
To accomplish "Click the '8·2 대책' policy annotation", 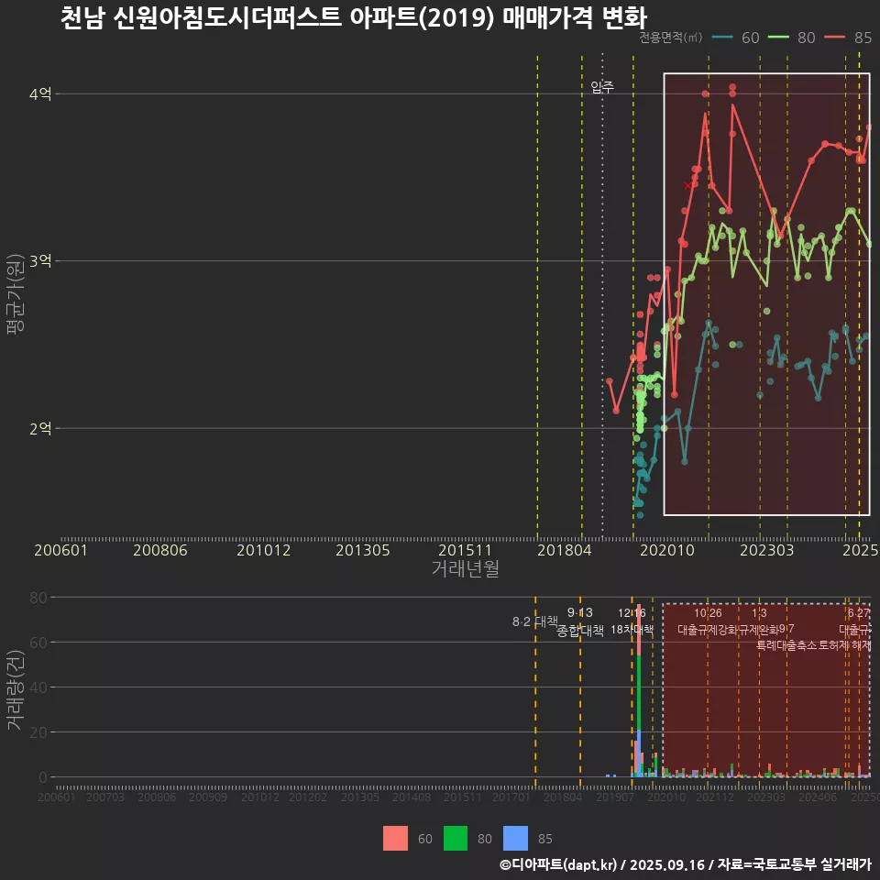I will [534, 621].
